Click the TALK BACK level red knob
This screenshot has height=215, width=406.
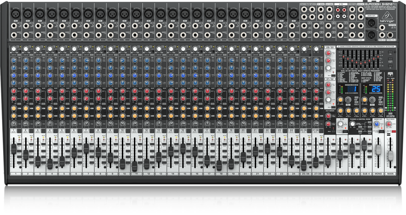tap(389, 124)
